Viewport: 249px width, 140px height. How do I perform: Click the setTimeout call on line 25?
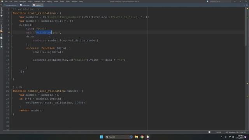[55, 103]
